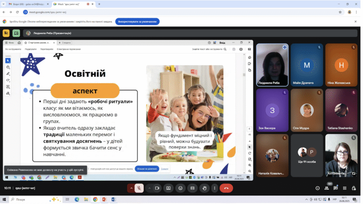Open the 'Ще 91 особа' participants tile
Image resolution: width=363 pixels, height=204 pixels.
click(x=307, y=156)
